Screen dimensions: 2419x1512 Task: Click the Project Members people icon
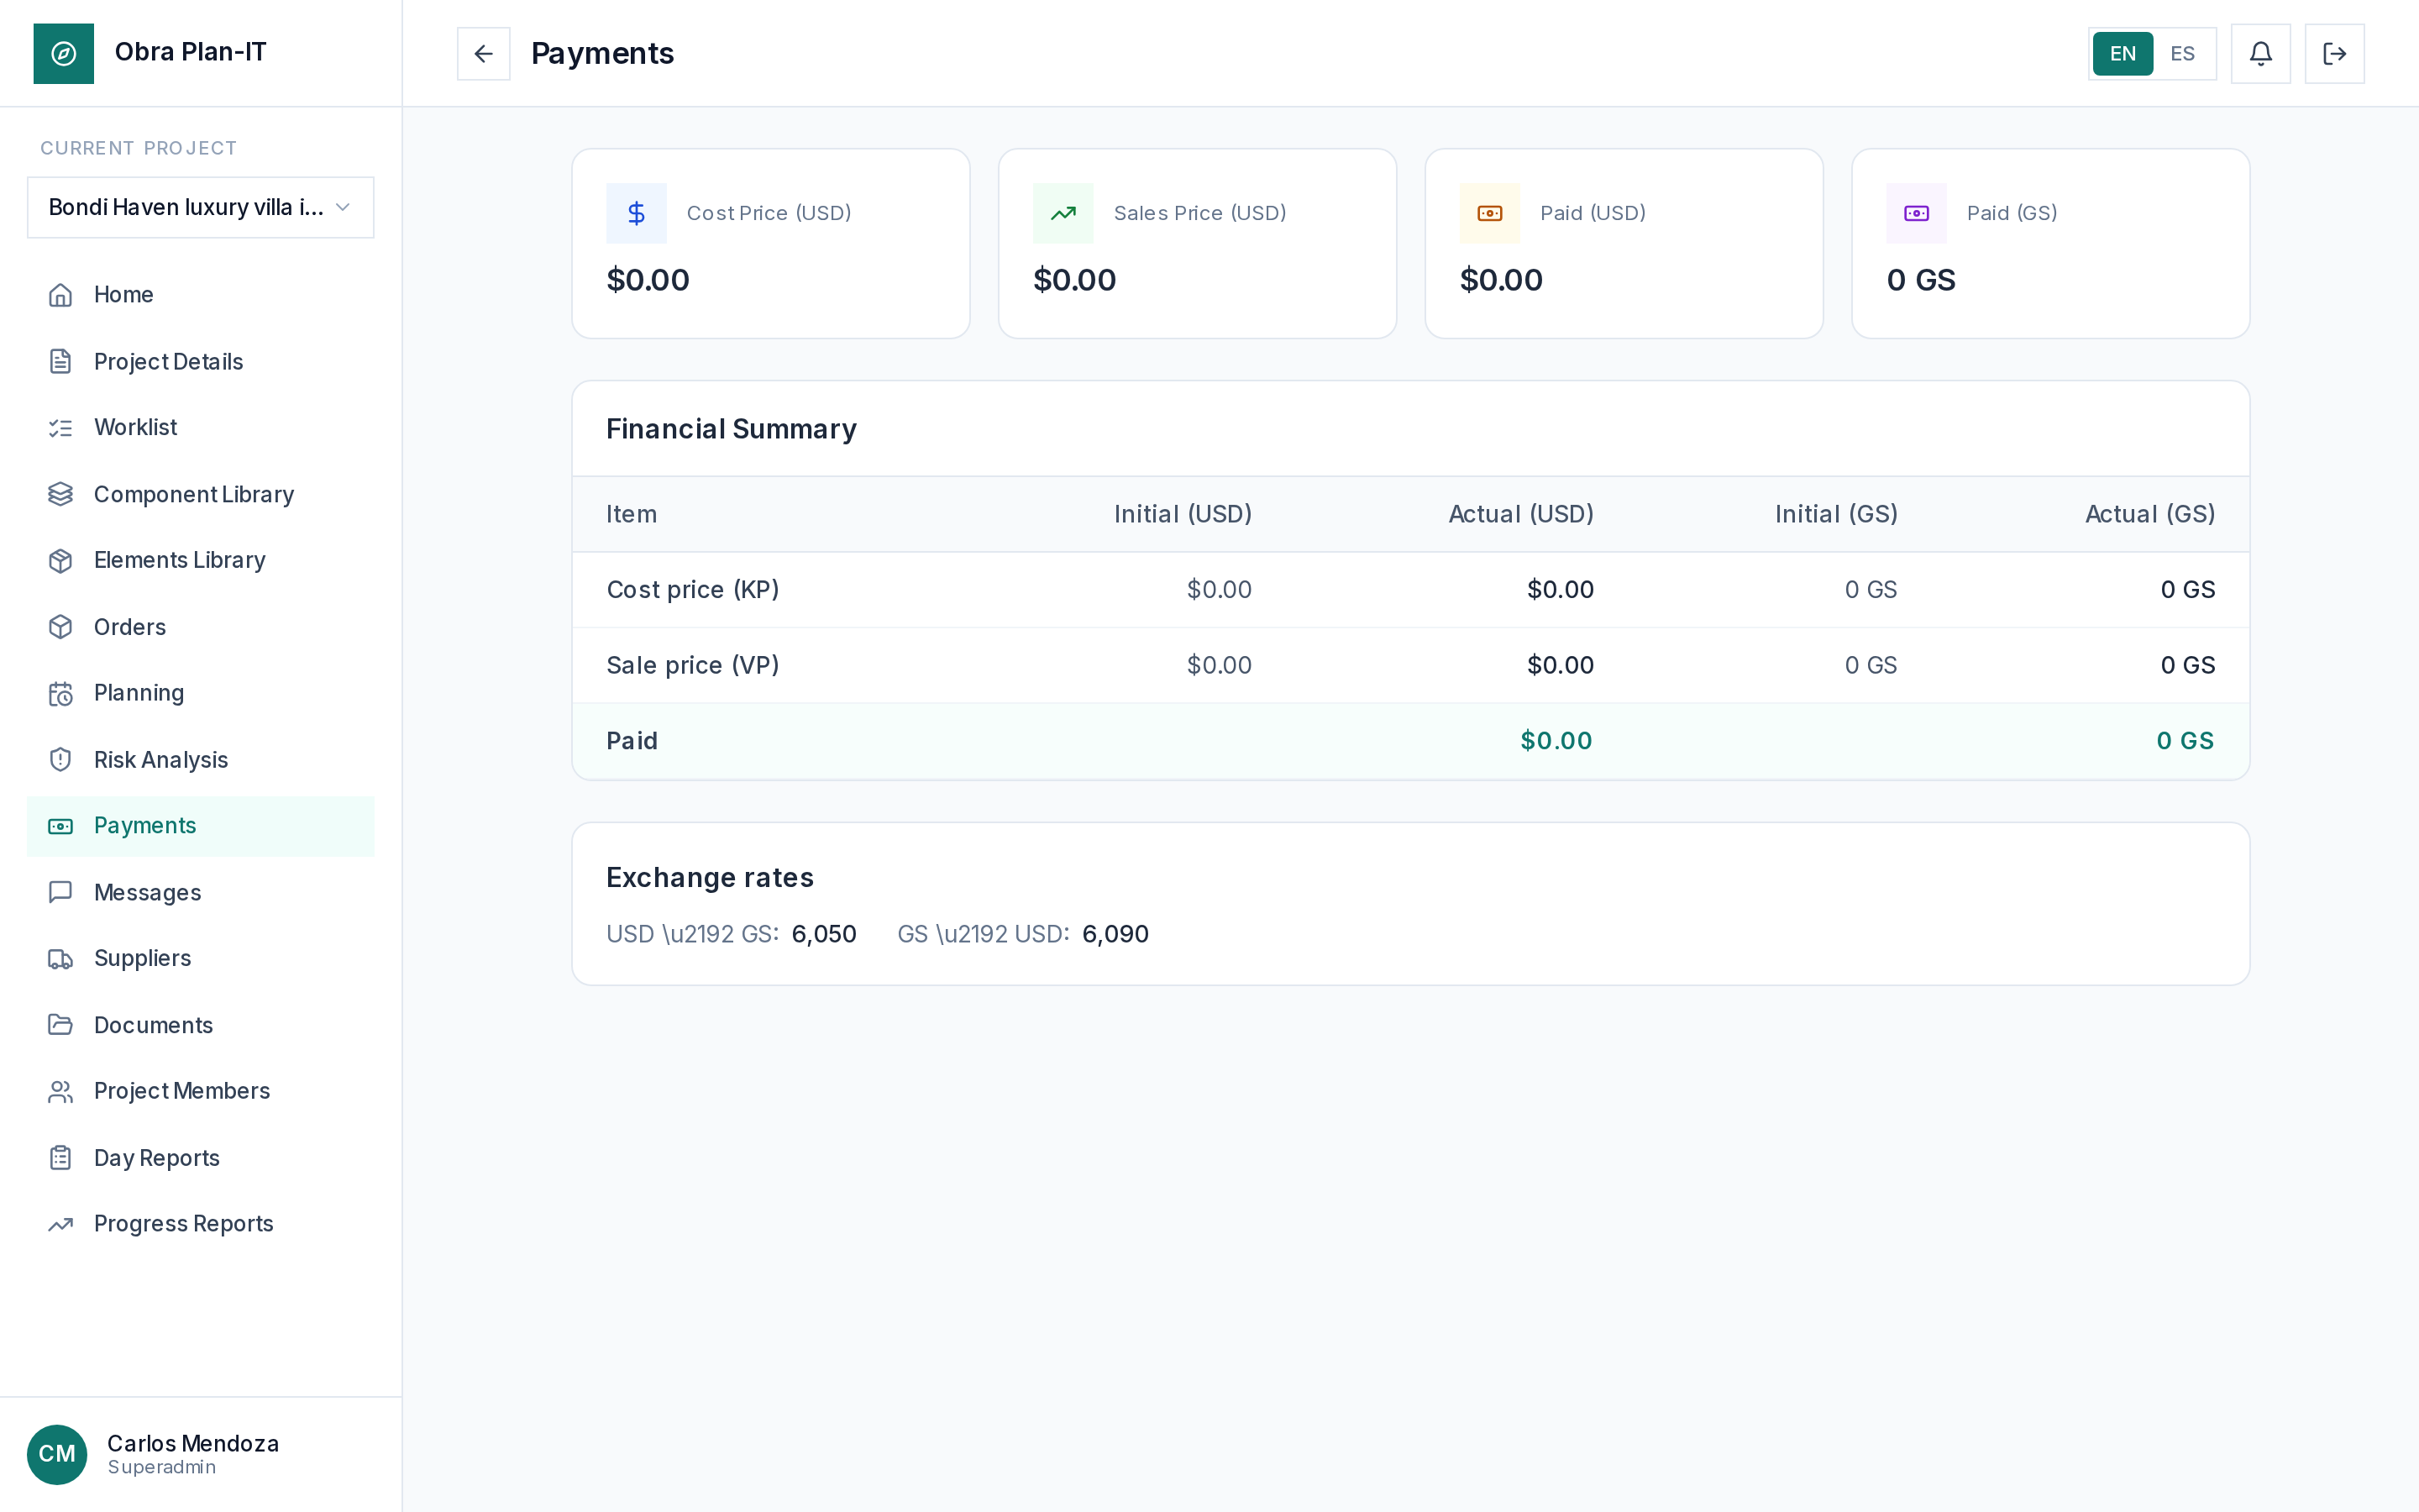click(61, 1091)
